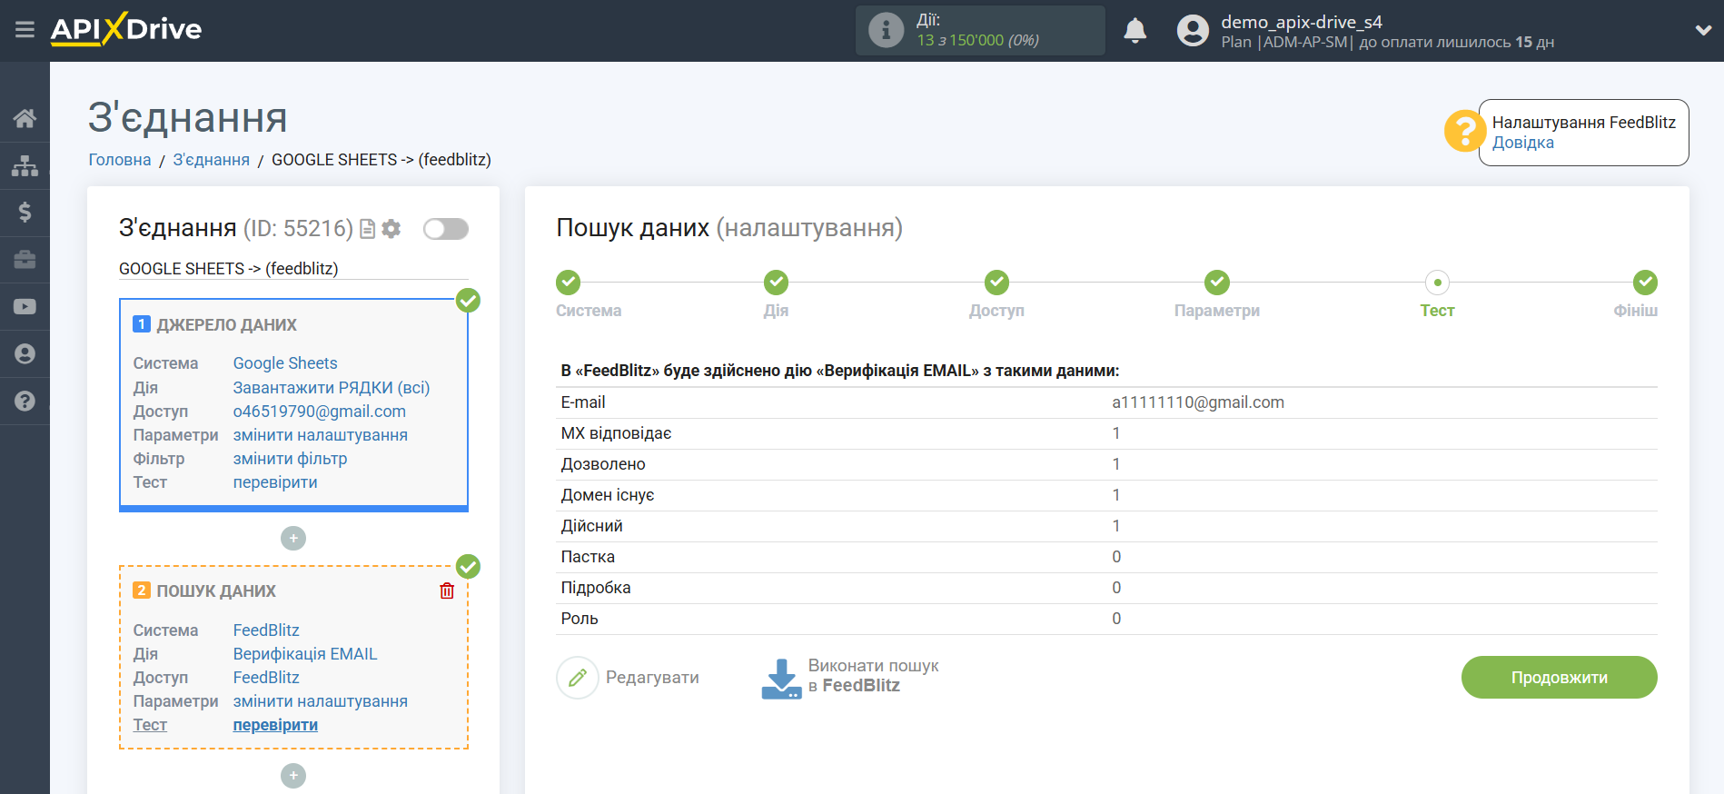Click Завантажити РЯДКИ (всі) action link
Viewport: 1724px width, 794px height.
pos(332,388)
